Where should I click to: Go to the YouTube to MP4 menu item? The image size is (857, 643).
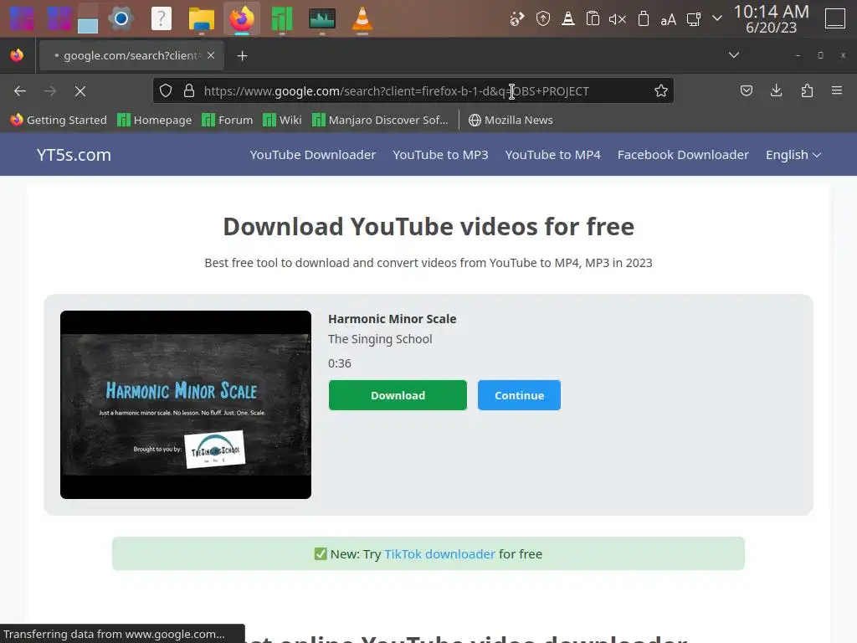[552, 155]
